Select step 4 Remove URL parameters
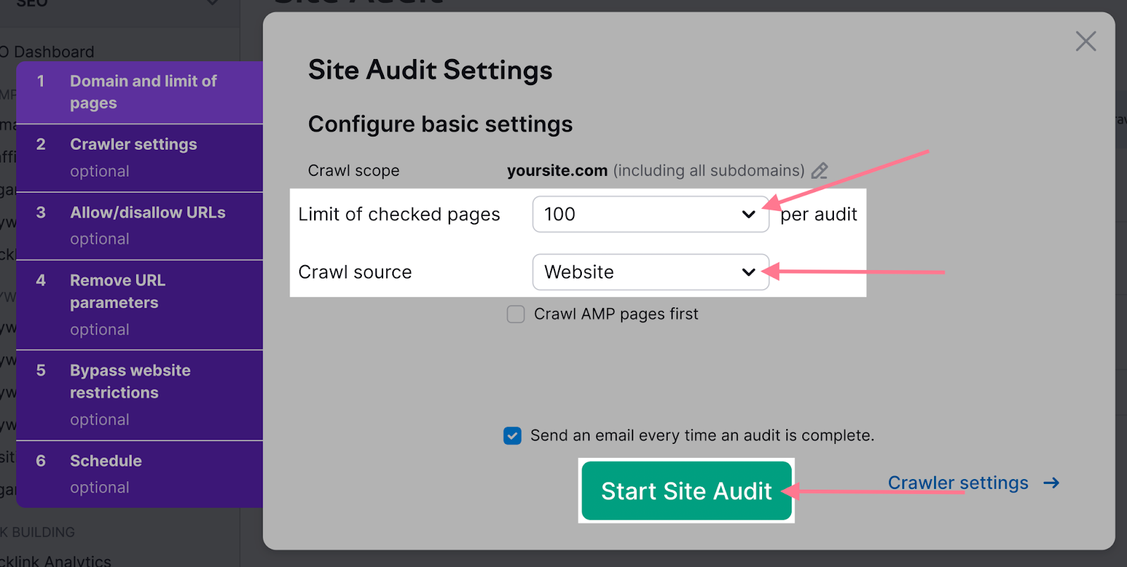Screen dimensions: 1127x567 click(x=139, y=305)
